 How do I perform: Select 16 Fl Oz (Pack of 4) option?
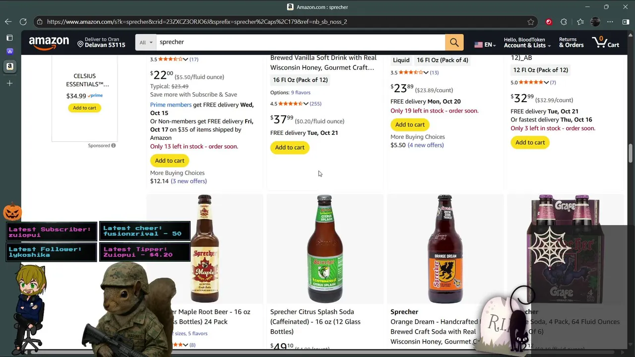click(443, 60)
